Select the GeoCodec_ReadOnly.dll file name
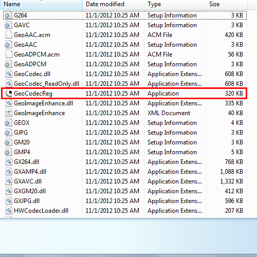 [x=46, y=84]
